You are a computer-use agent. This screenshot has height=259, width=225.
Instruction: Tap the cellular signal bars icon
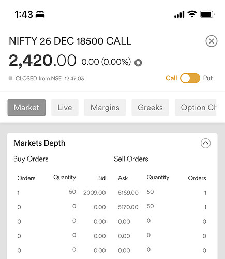coord(179,15)
